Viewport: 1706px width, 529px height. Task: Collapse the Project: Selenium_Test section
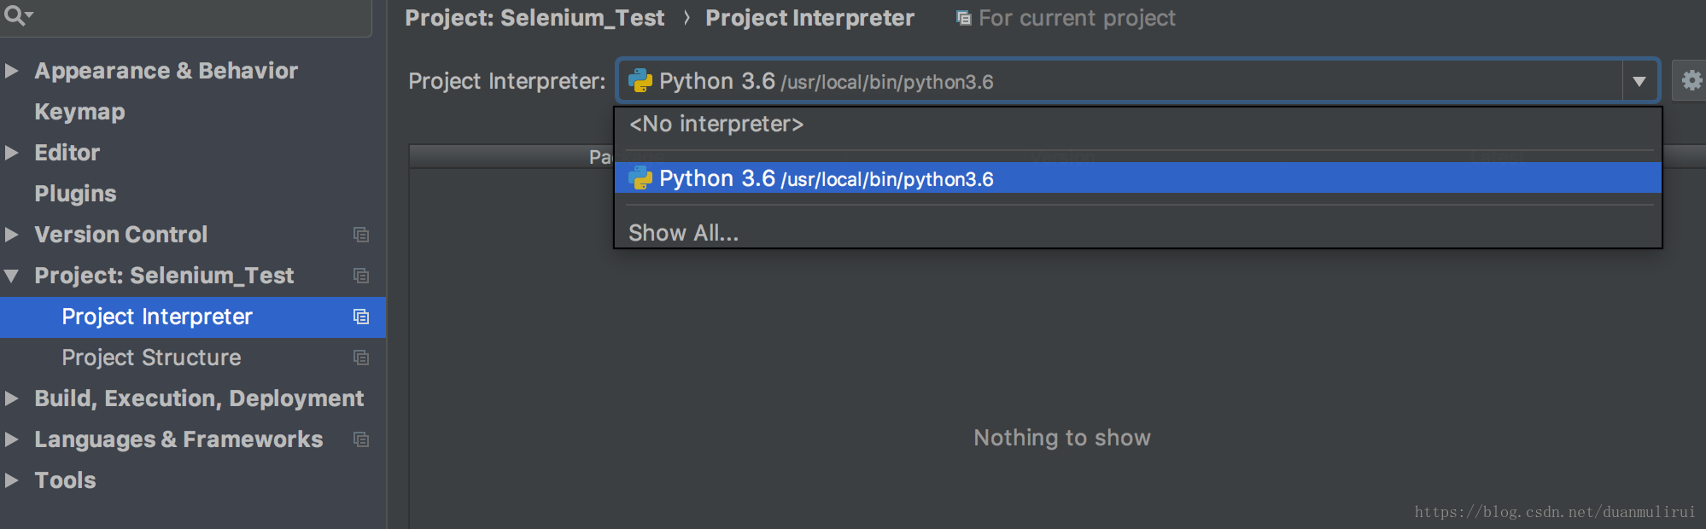(12, 276)
